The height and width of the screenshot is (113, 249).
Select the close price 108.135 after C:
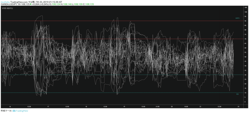coord(90,4)
